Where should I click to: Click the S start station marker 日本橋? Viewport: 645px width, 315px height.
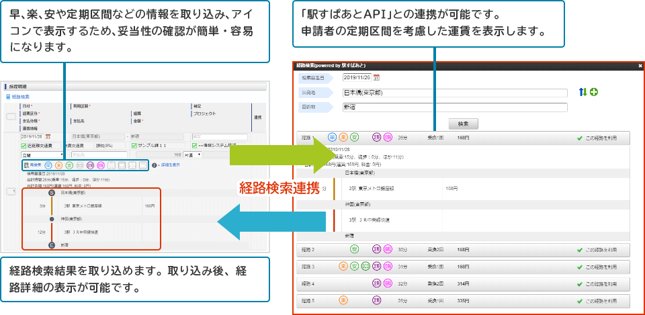click(52, 193)
